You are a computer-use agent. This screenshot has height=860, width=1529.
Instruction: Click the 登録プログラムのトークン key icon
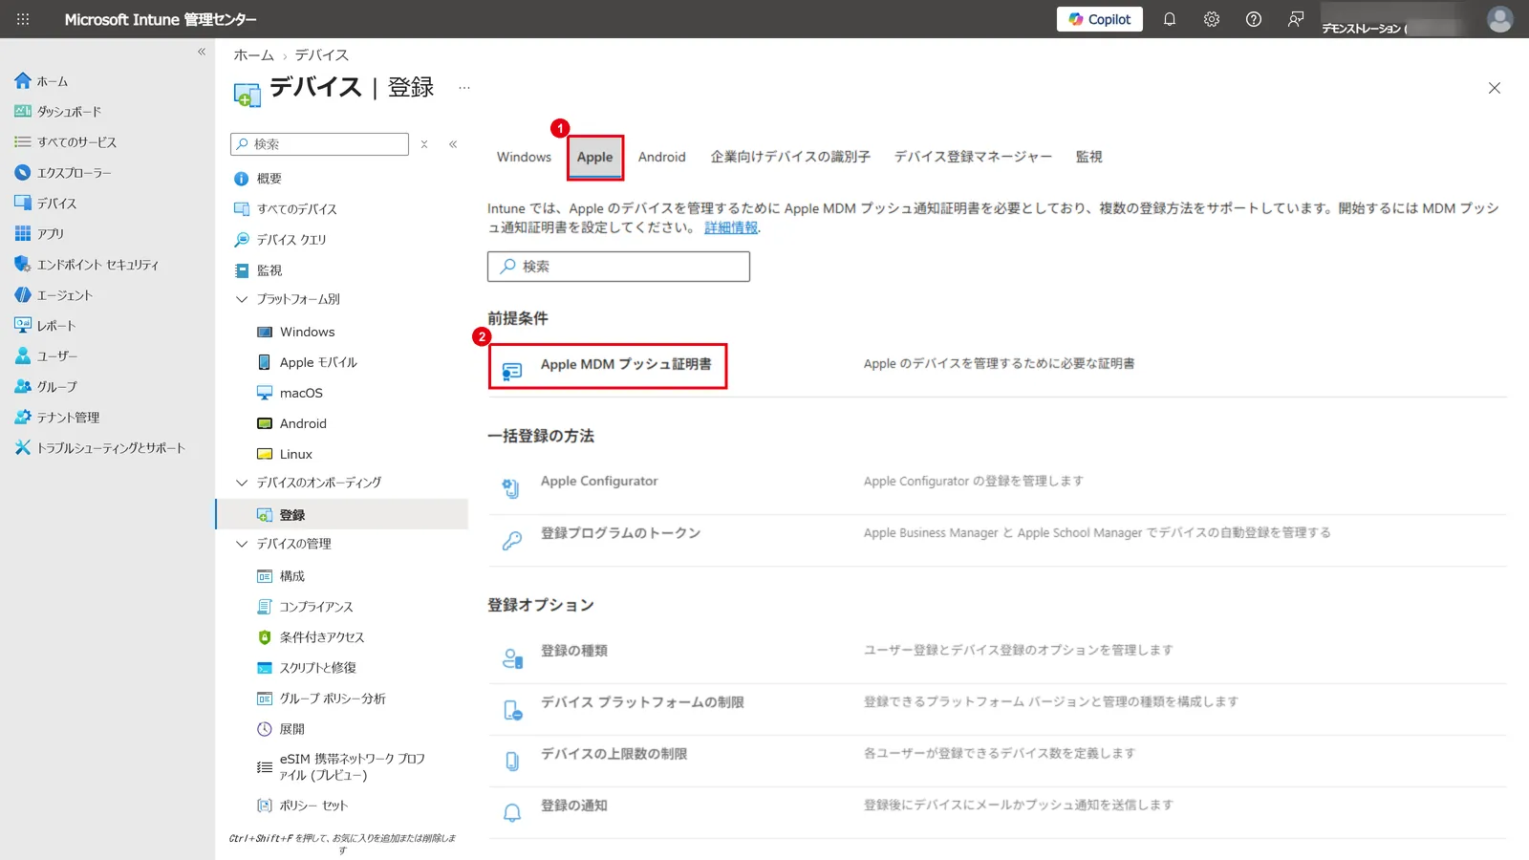click(x=511, y=540)
